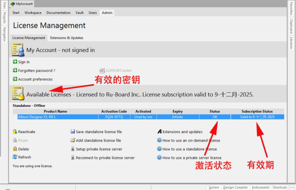This screenshot has width=296, height=190.
Task: Click the Delete license icon
Action: [15, 149]
